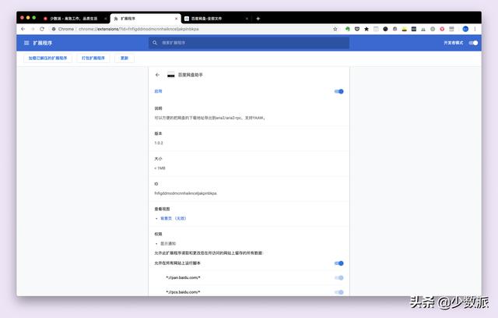The height and width of the screenshot is (318, 498).
Task: Toggle 允许在所有网站上运行脚本 switch
Action: coord(339,263)
